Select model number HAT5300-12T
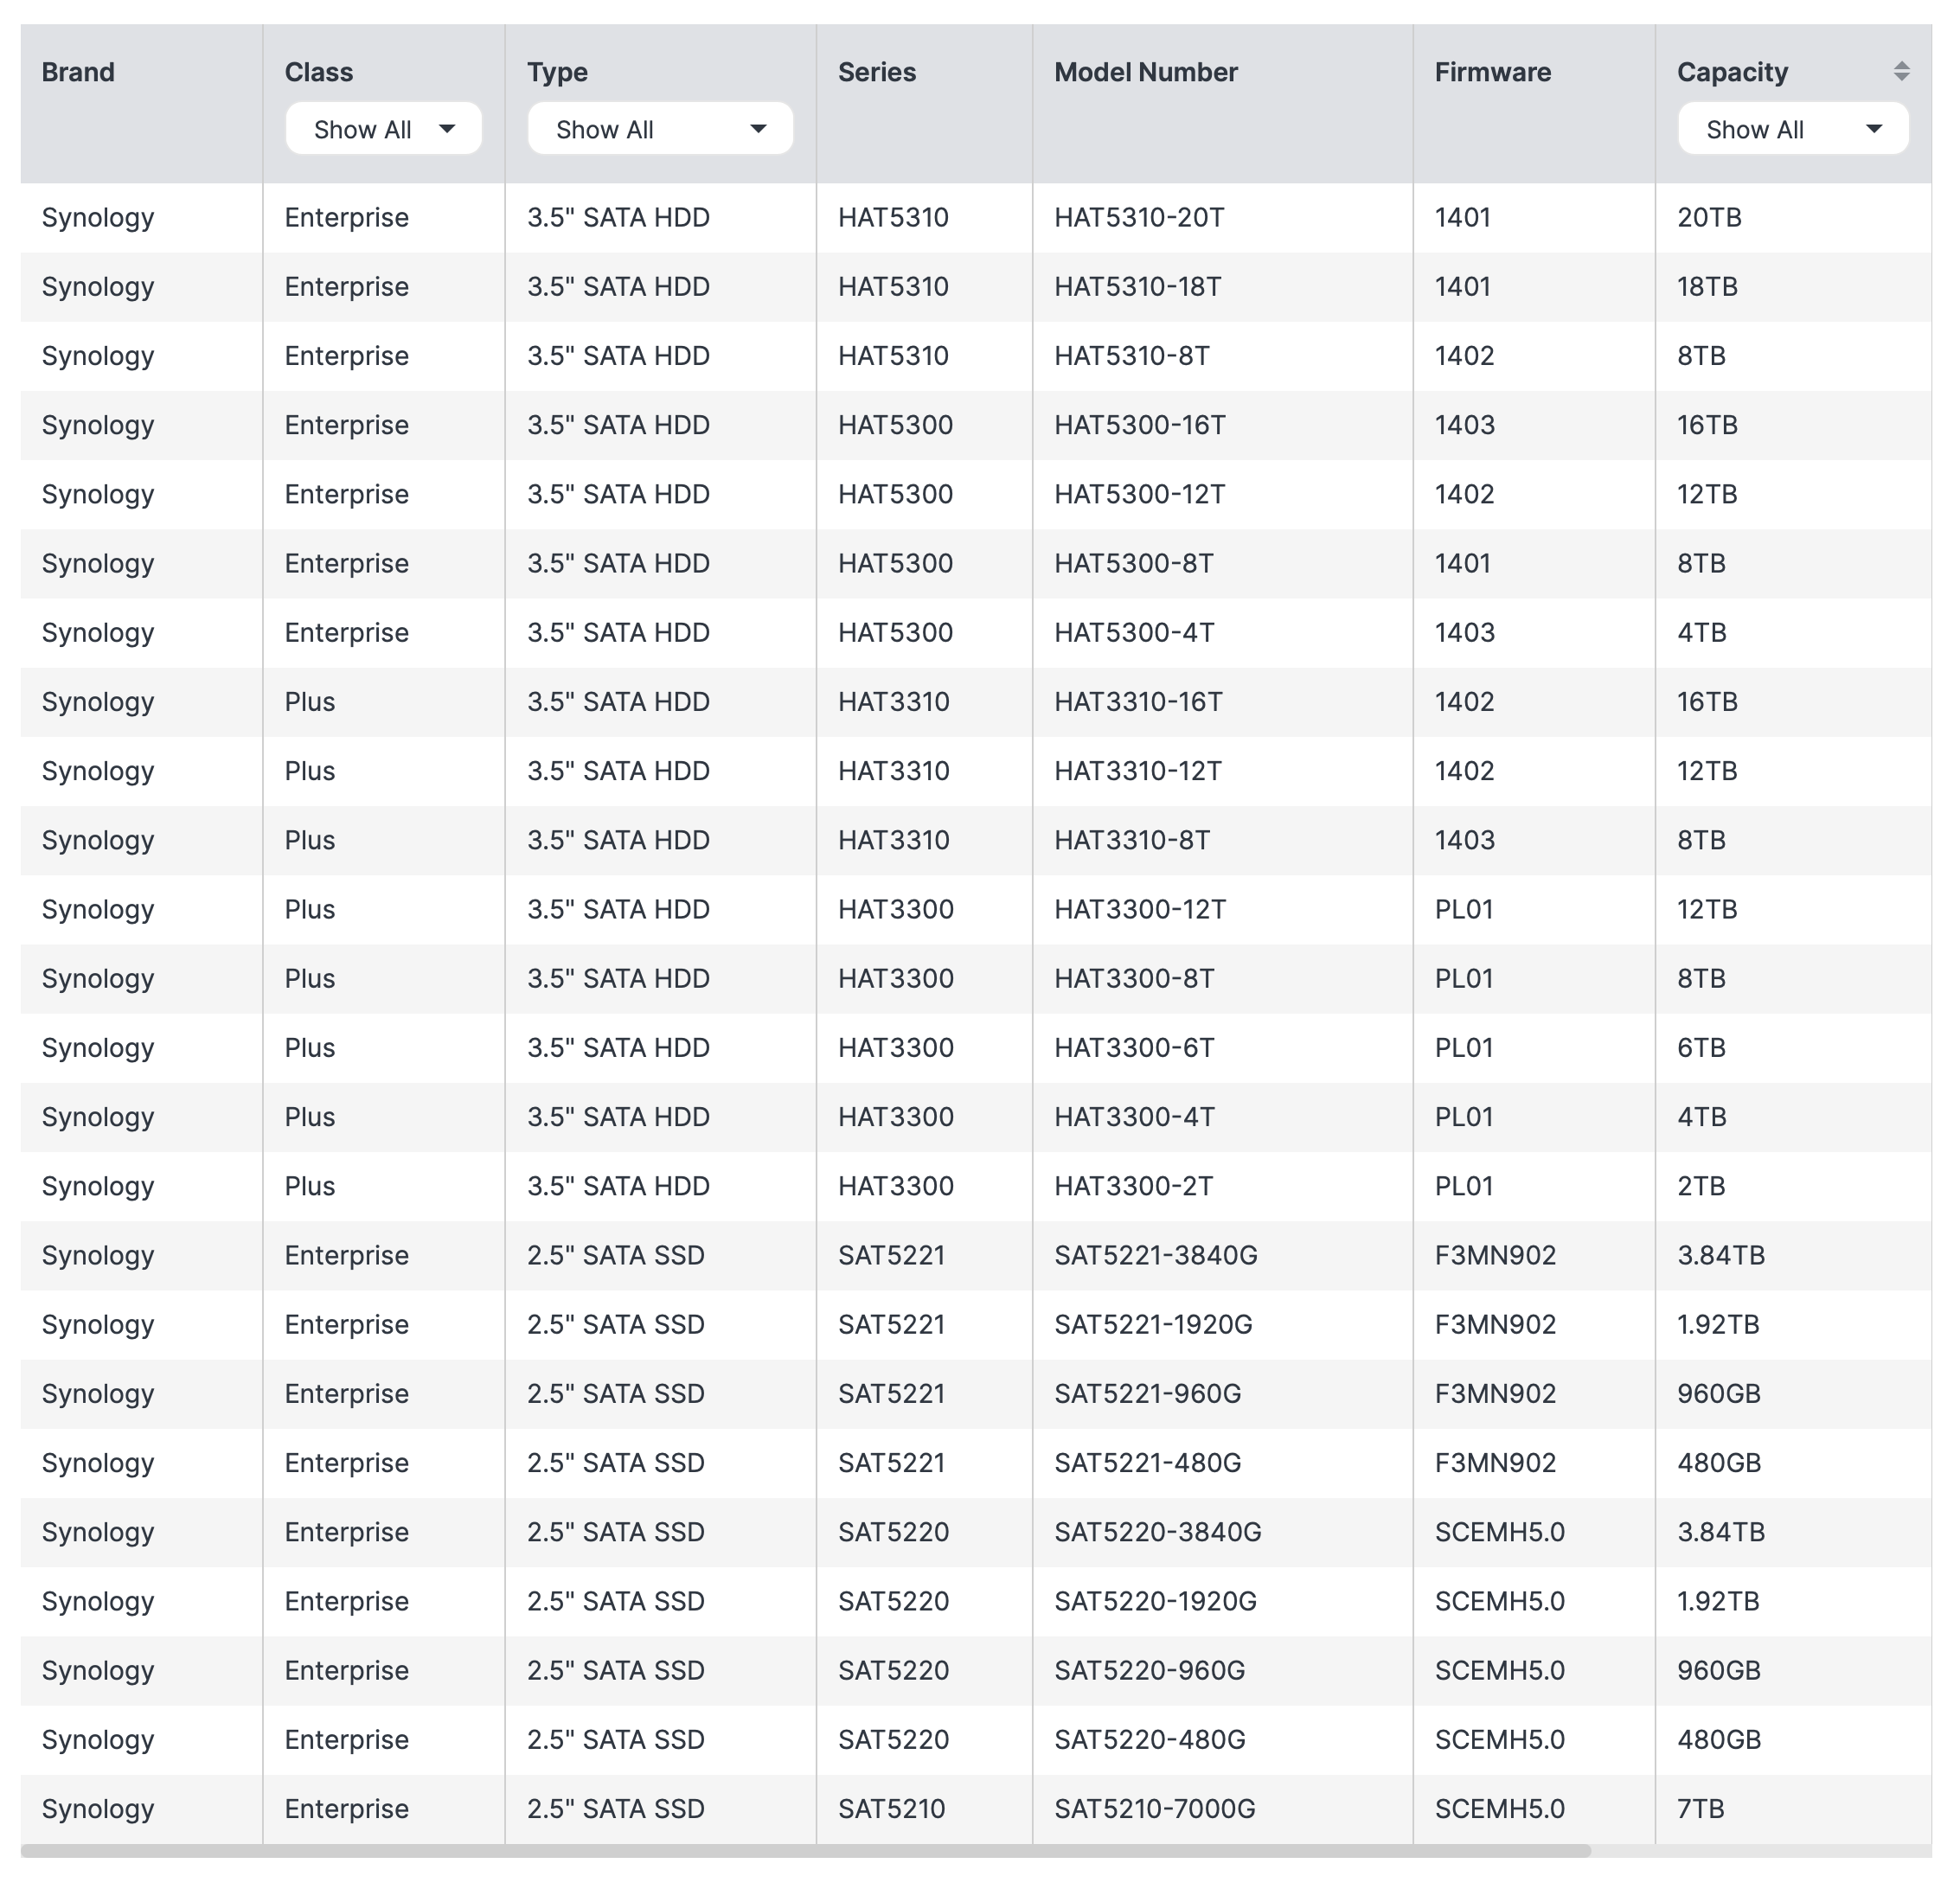Image resolution: width=1960 pixels, height=1889 pixels. tap(1139, 494)
